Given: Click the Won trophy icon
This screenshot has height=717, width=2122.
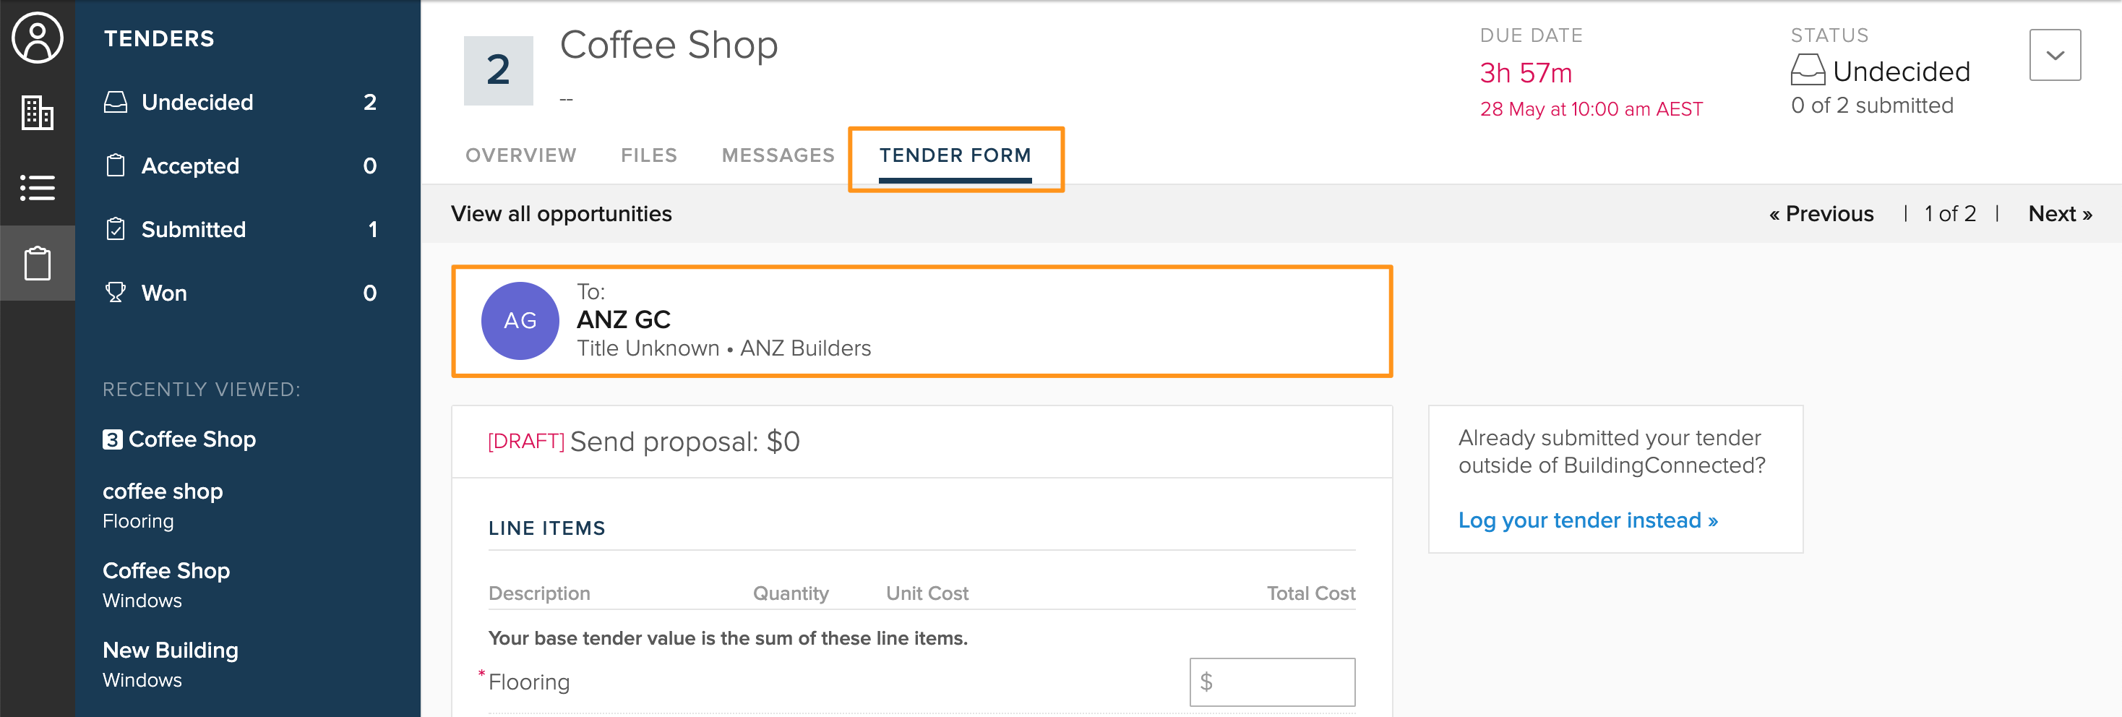Looking at the screenshot, I should click(116, 293).
